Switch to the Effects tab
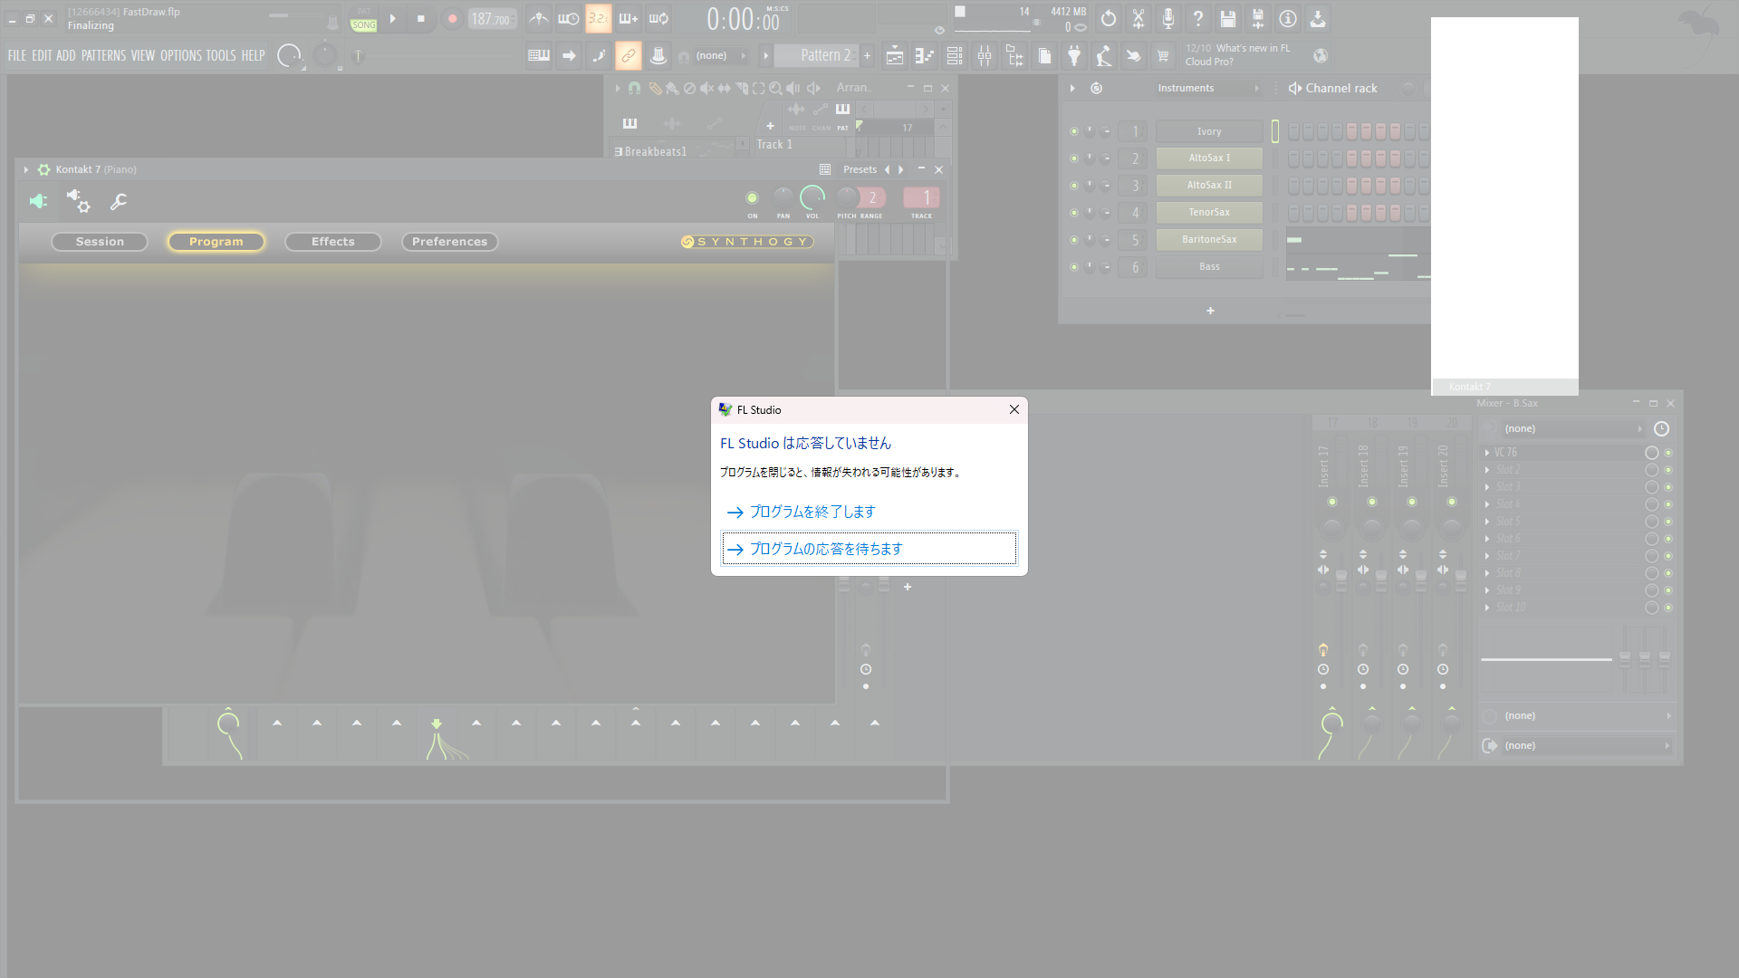 (x=332, y=242)
